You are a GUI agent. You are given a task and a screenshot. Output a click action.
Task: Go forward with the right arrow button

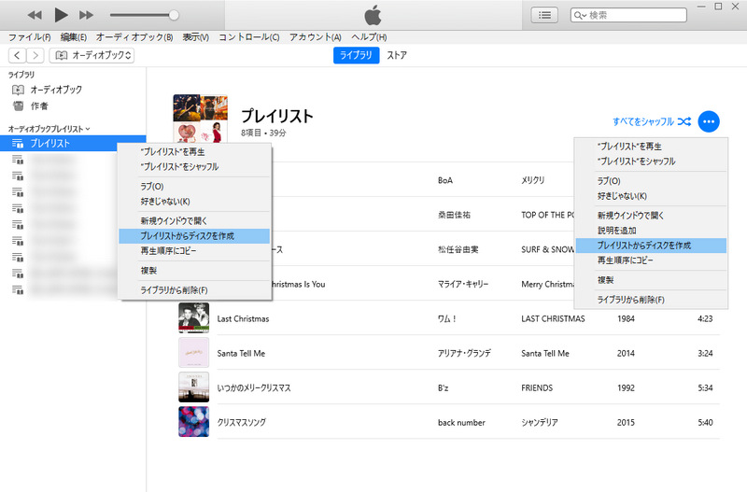click(x=35, y=55)
